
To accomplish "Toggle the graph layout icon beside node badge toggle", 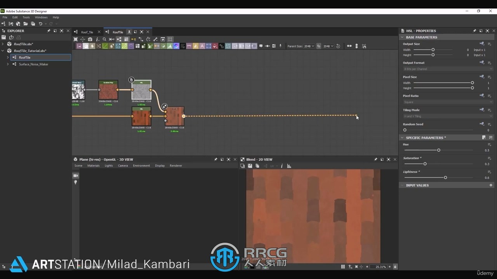I will pyautogui.click(x=119, y=39).
